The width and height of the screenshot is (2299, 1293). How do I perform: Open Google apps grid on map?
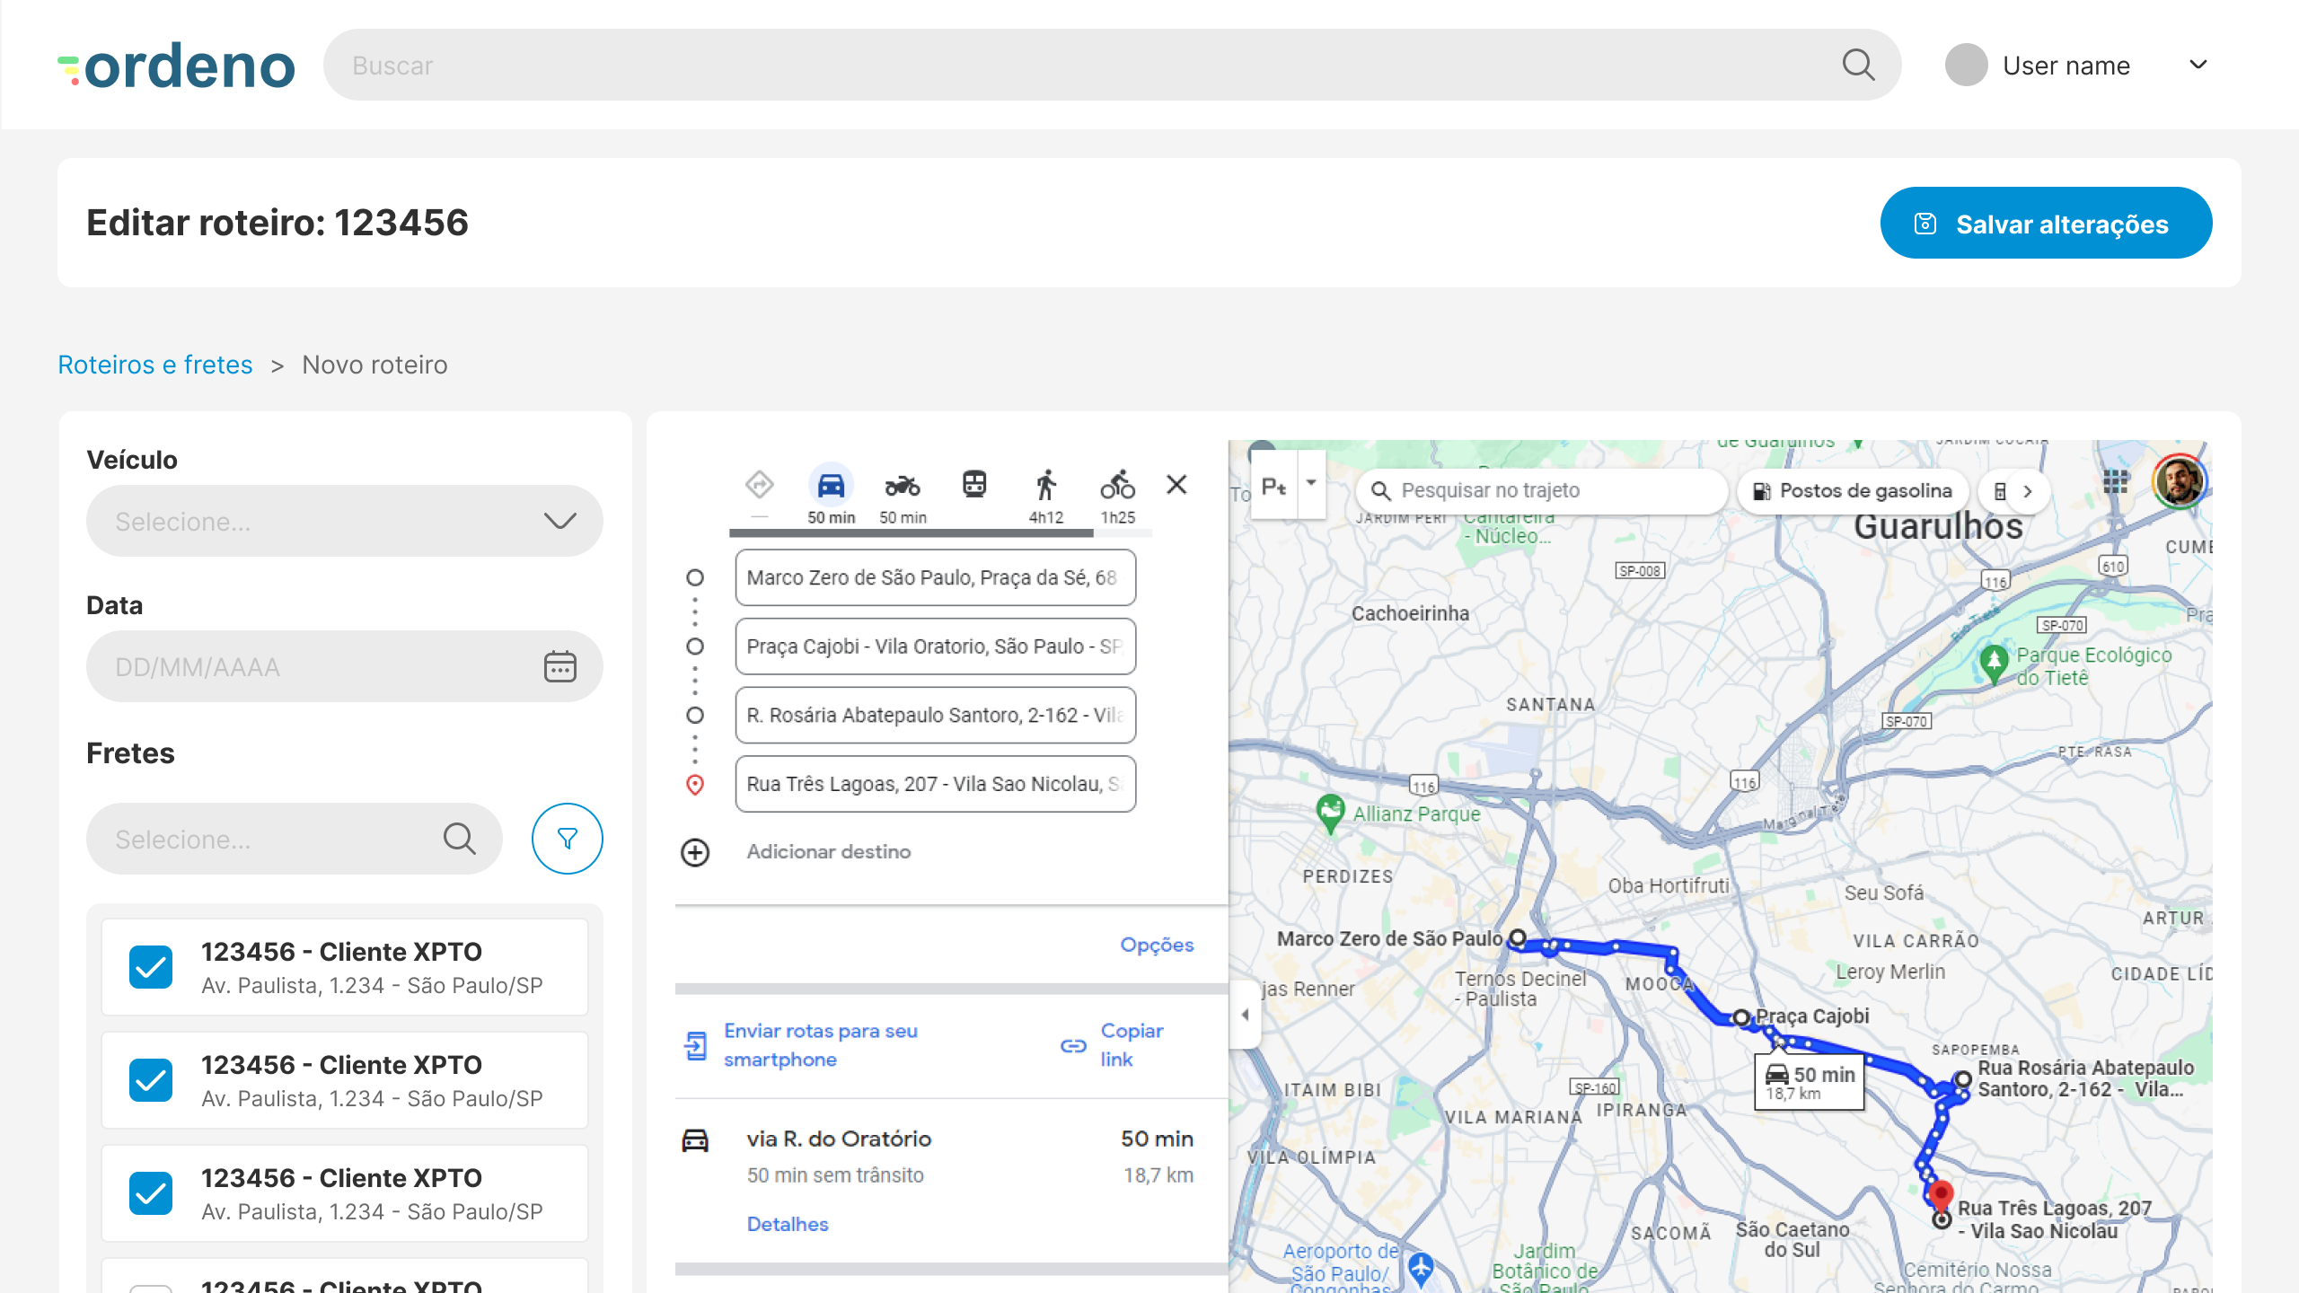(x=2115, y=482)
